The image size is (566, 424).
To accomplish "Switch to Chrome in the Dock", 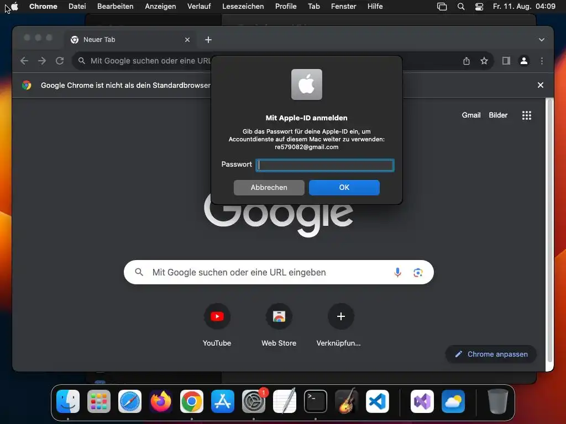I will (192, 401).
